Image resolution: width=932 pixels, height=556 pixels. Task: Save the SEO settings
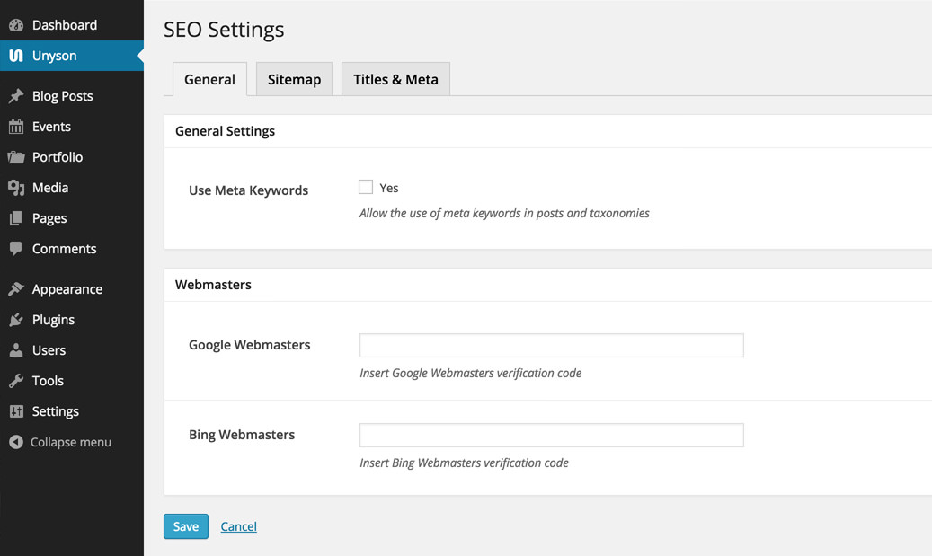pyautogui.click(x=186, y=526)
